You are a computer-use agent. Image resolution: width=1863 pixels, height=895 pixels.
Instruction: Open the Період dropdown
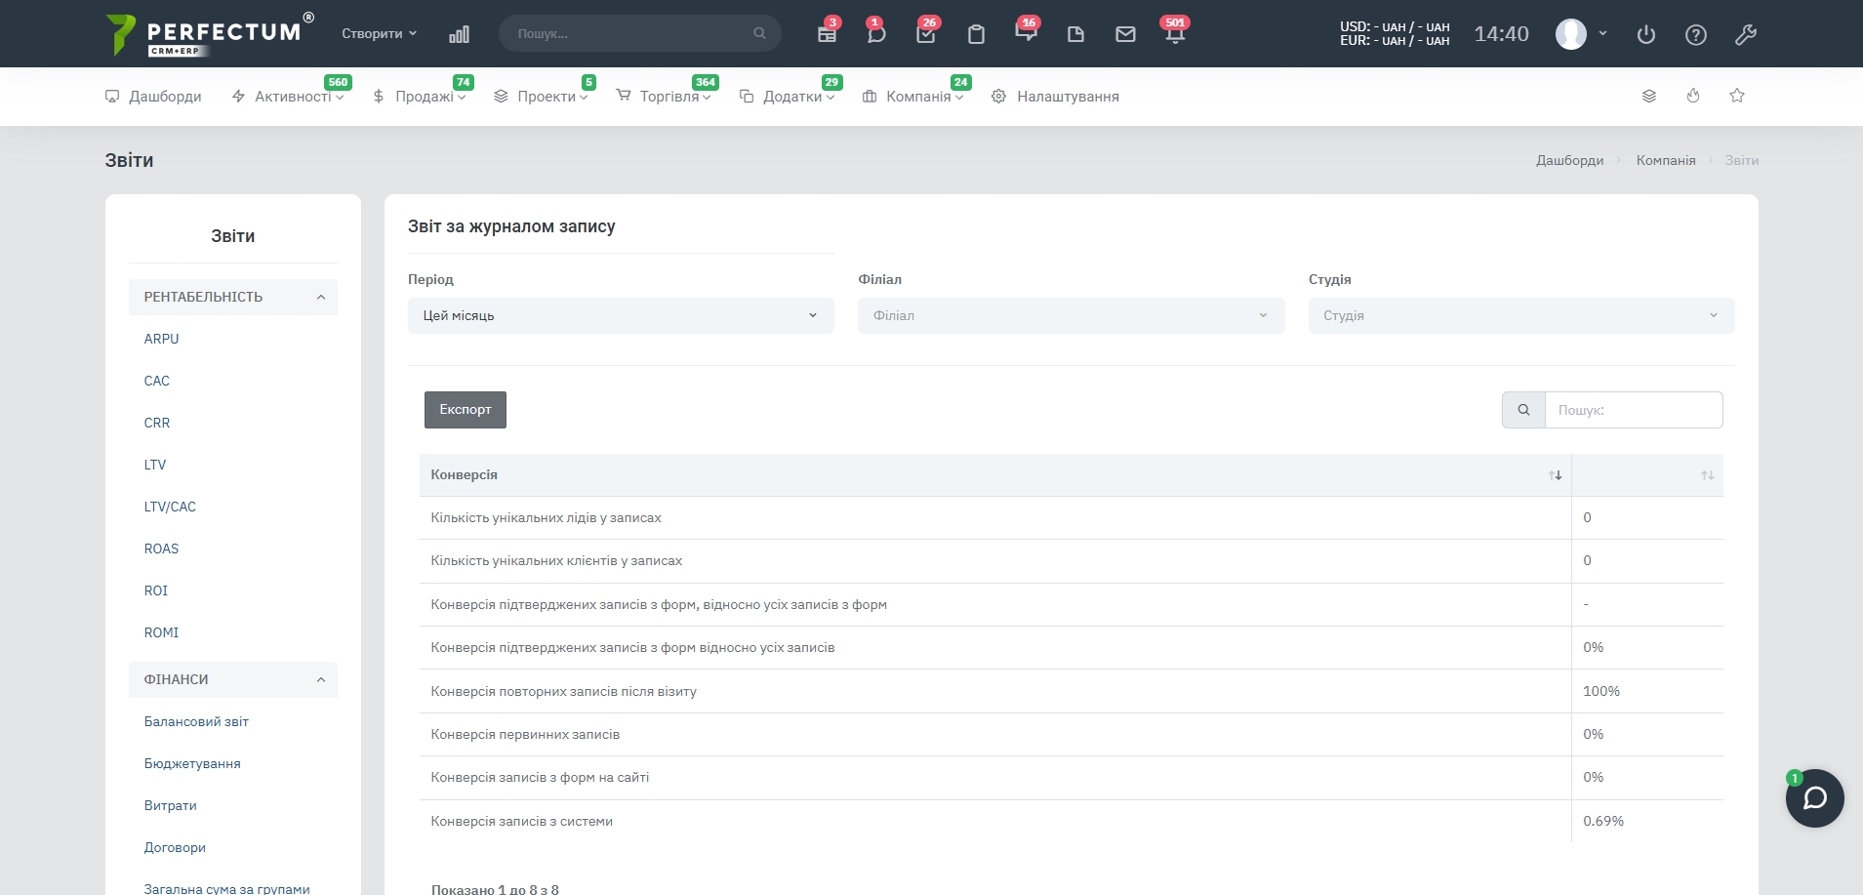(621, 315)
